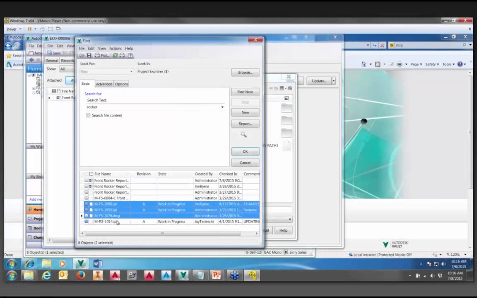Pause the VMware Player virtual machine
The height and width of the screenshot is (298, 477).
[x=29, y=29]
